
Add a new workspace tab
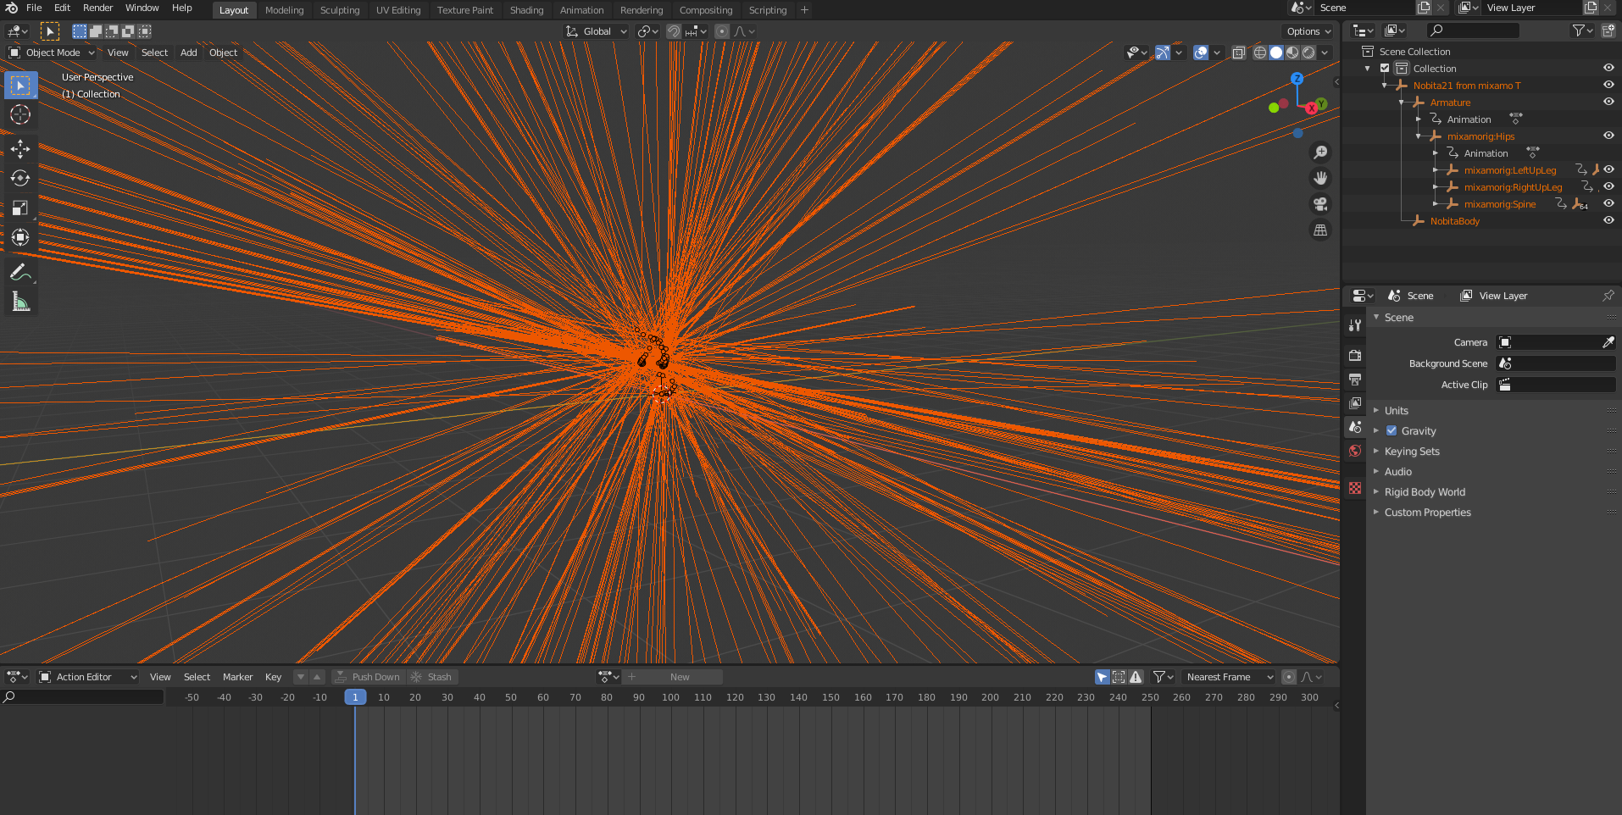click(x=804, y=10)
